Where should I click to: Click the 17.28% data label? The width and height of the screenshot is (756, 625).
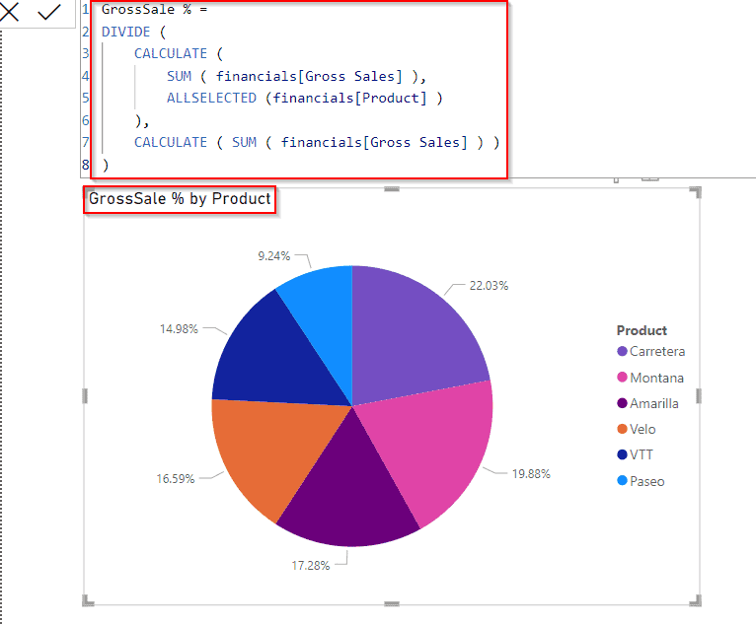point(311,565)
